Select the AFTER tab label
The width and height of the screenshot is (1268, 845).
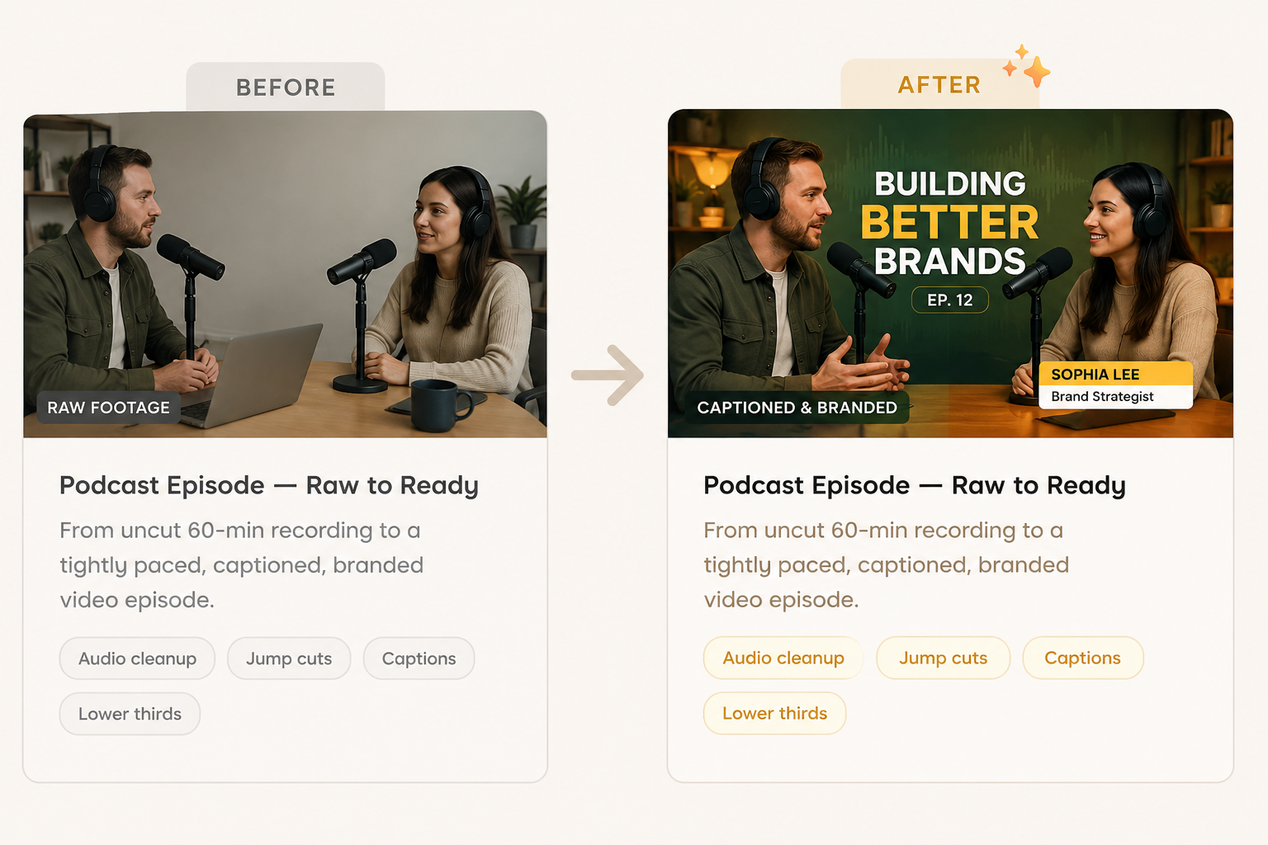[939, 85]
